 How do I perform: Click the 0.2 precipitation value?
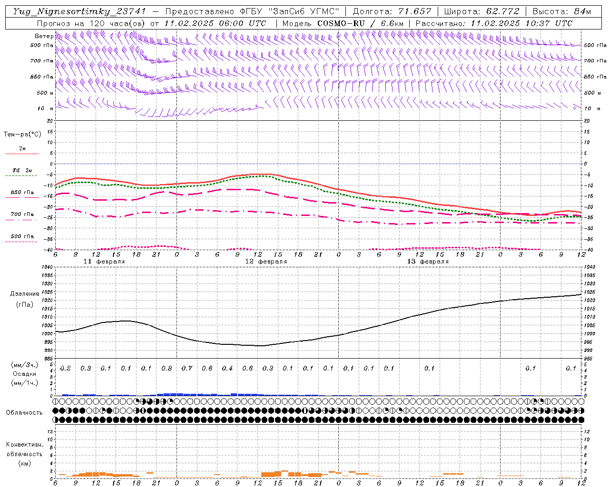pyautogui.click(x=65, y=368)
